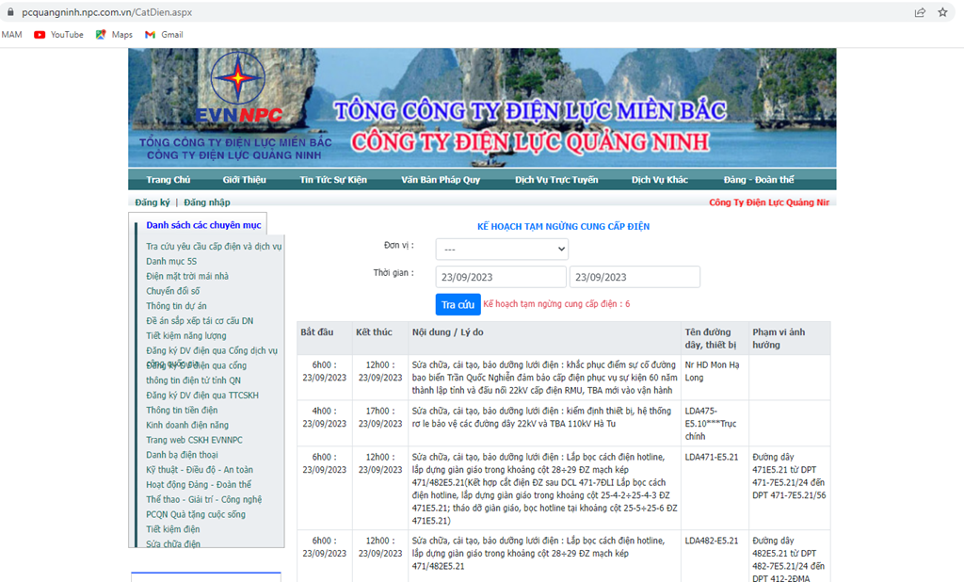This screenshot has width=964, height=582.
Task: Open thông tin điện tử tỉnh QN link
Action: (194, 380)
